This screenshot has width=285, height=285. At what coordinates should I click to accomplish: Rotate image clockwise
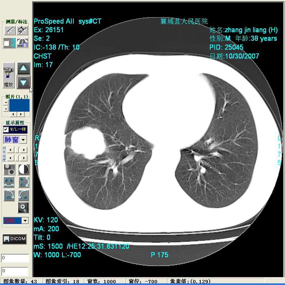pos(9,195)
